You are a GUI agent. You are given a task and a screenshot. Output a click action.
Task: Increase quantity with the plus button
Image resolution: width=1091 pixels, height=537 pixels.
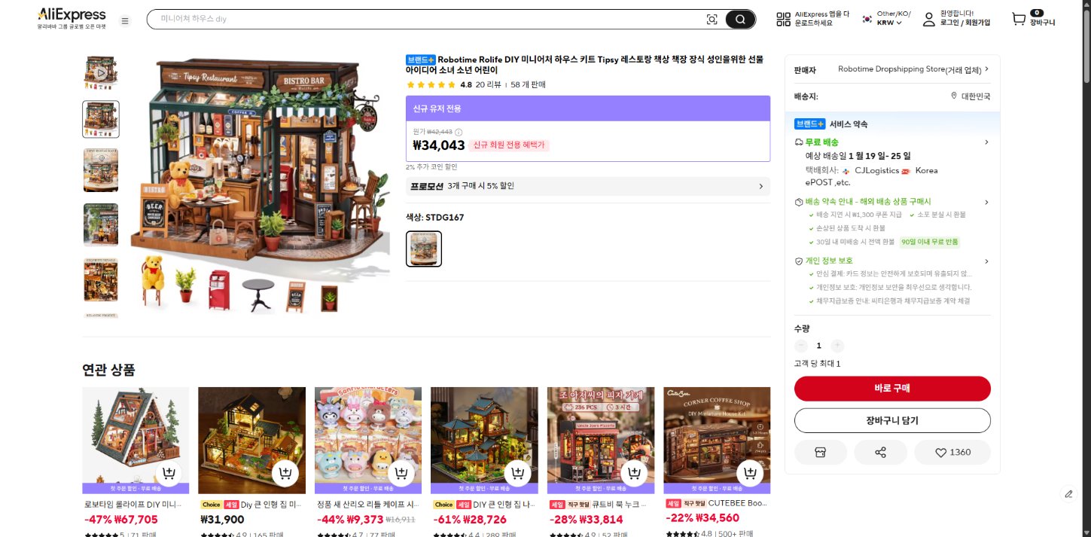click(837, 346)
